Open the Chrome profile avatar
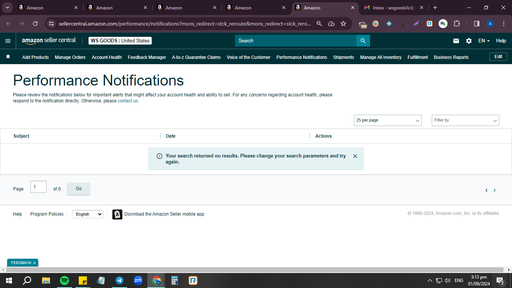 click(x=490, y=24)
